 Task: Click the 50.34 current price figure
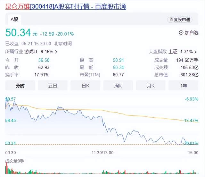coord(18,33)
